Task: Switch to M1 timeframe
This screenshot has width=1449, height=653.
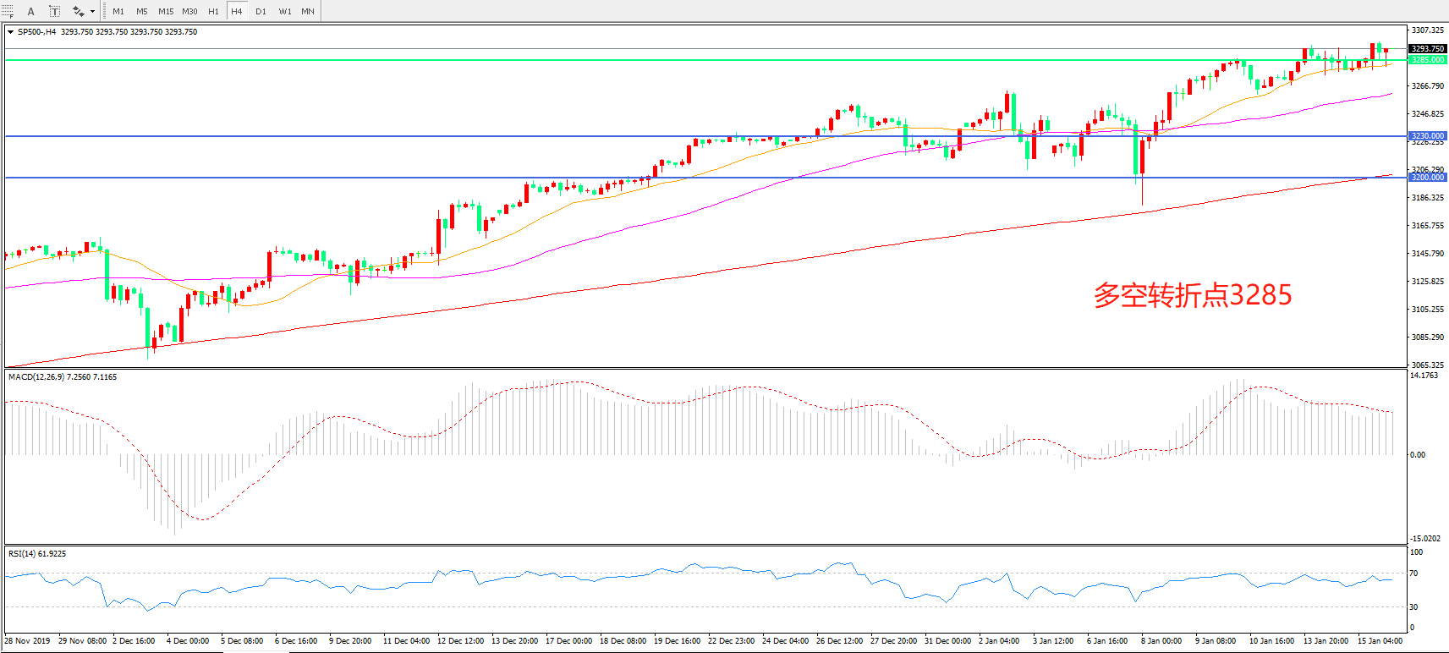Action: [118, 11]
